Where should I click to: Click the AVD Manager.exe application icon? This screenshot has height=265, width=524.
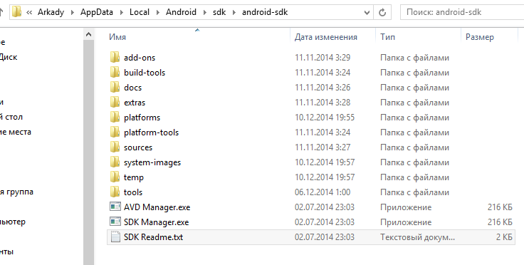tap(115, 207)
